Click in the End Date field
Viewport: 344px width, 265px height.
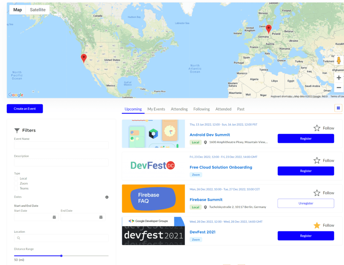(83, 217)
